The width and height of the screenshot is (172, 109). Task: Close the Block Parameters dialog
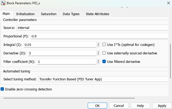(169, 3)
